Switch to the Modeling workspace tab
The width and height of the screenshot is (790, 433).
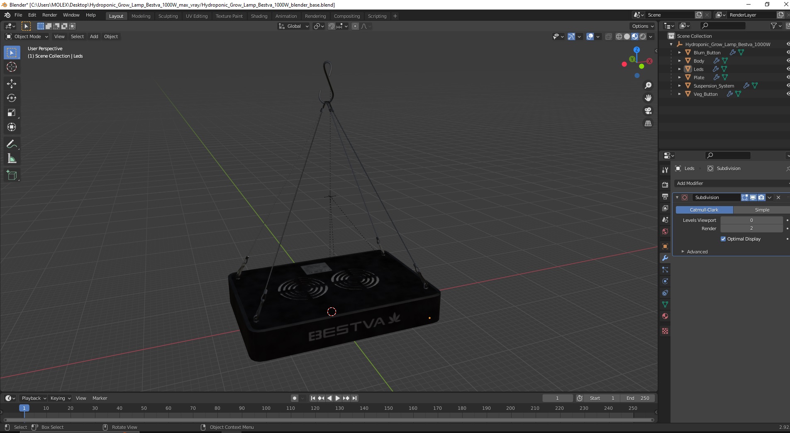point(141,16)
